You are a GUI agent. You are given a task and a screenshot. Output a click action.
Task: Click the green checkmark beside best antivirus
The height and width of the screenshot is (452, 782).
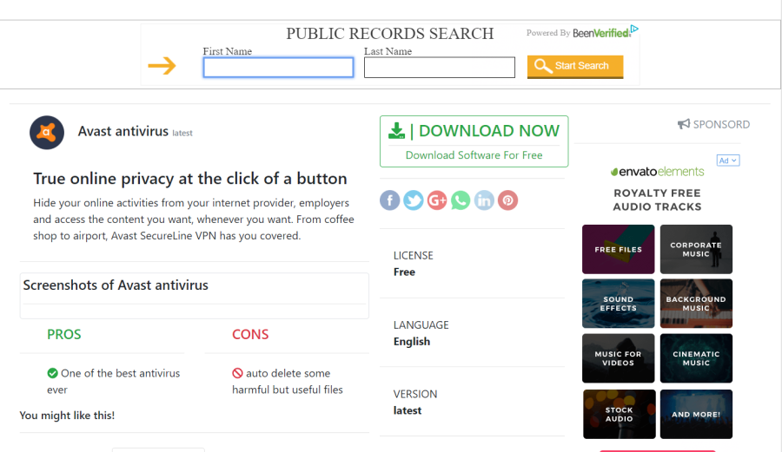click(x=52, y=373)
